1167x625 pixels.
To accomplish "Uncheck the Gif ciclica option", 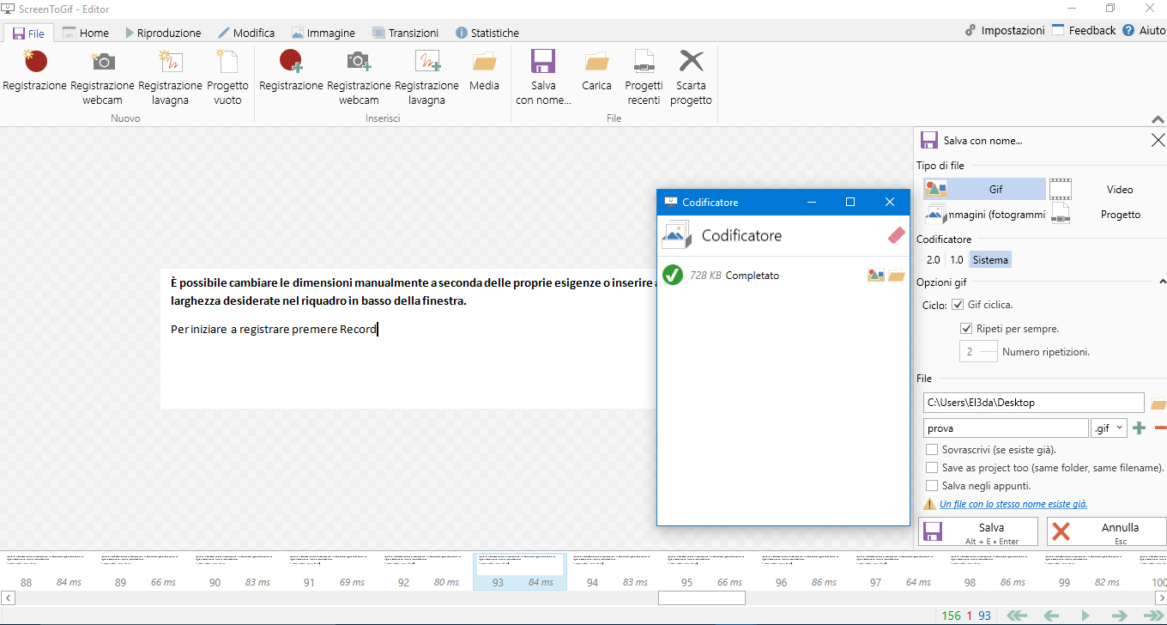I will pos(956,304).
